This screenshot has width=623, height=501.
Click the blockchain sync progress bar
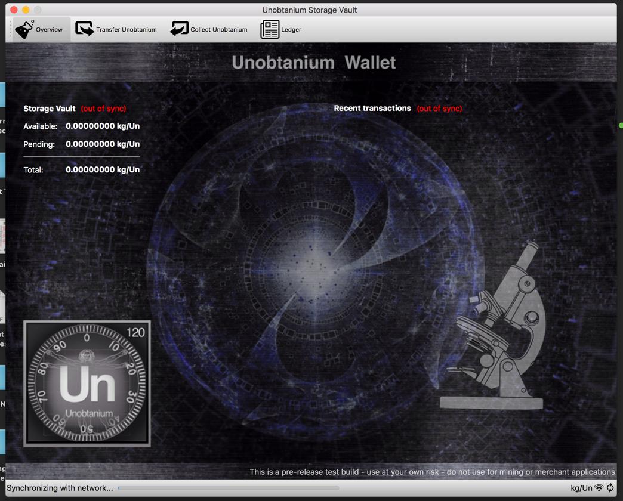click(229, 488)
